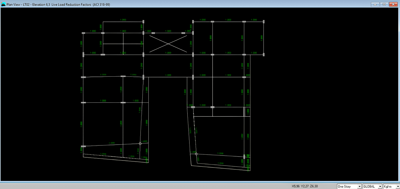This screenshot has width=400, height=189.
Task: Select the circled node in lower-right bay
Action: (x=196, y=154)
